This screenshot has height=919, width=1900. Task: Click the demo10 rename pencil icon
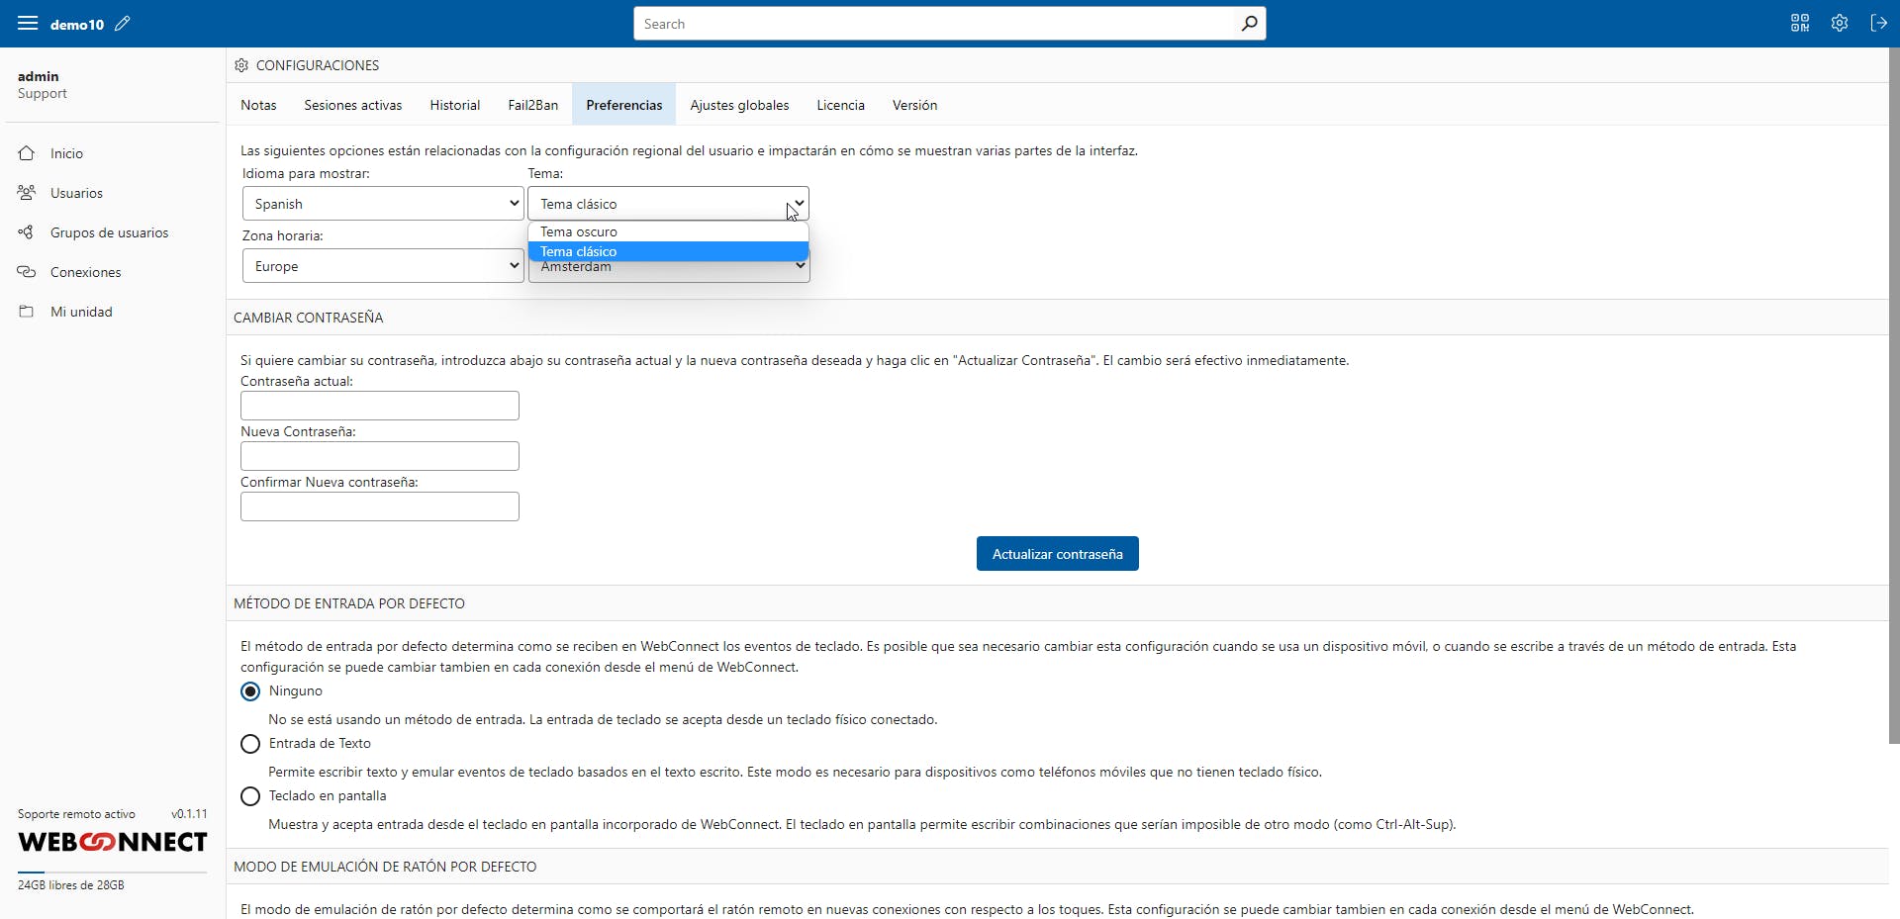coord(123,23)
